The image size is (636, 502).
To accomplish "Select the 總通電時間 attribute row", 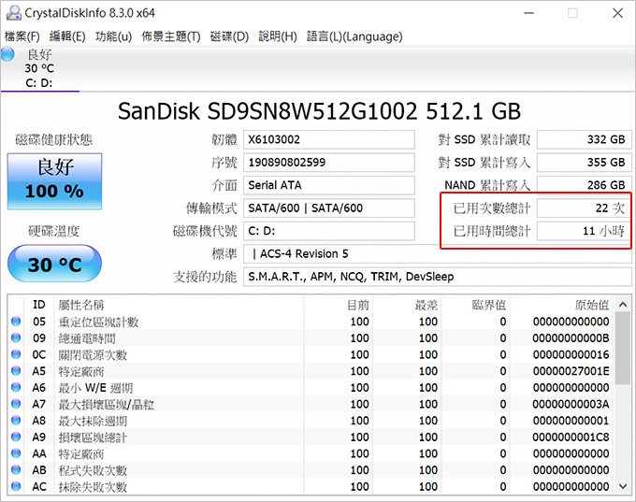I will coord(311,337).
